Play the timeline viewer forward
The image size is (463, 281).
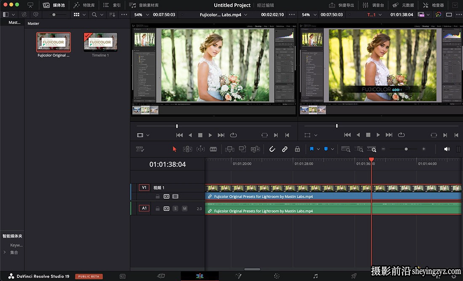(378, 135)
